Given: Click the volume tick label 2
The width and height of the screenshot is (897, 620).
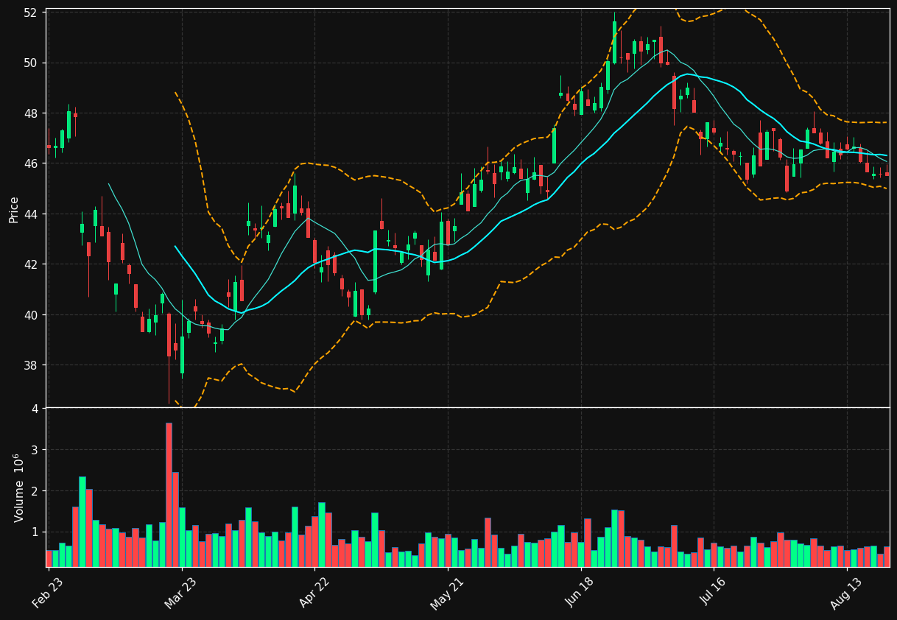Looking at the screenshot, I should [x=35, y=491].
